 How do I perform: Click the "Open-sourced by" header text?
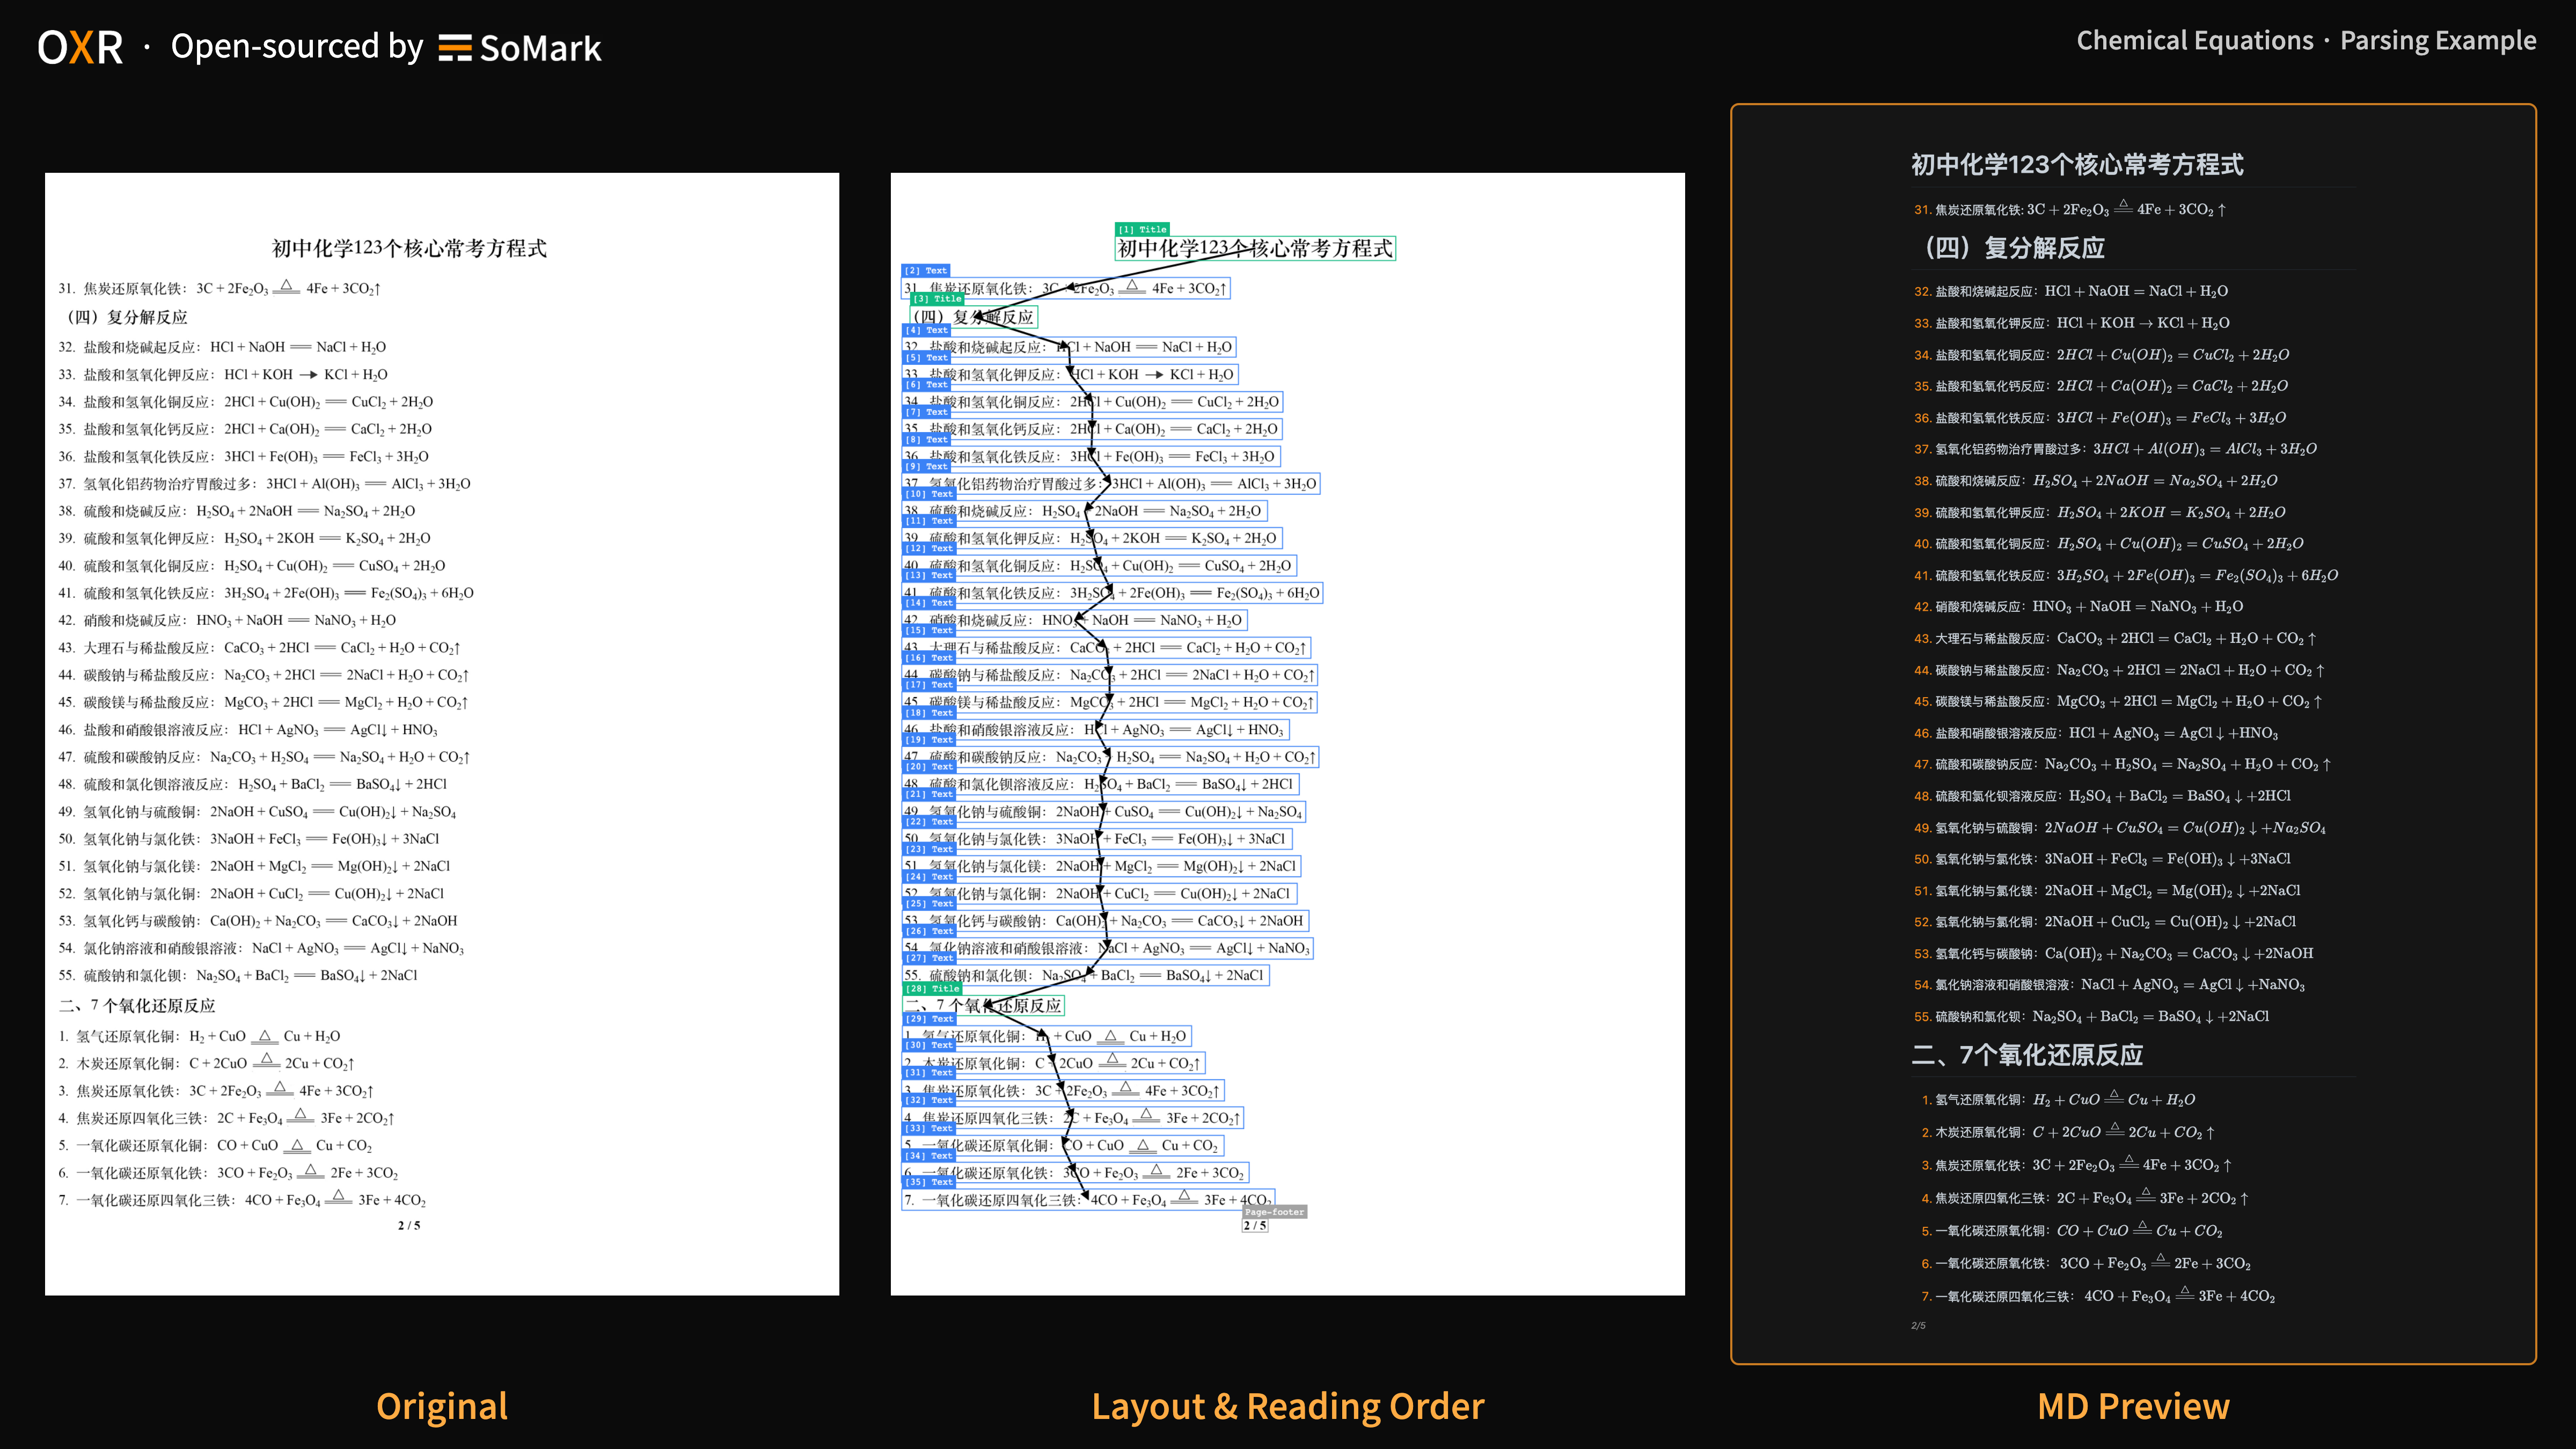[x=297, y=47]
